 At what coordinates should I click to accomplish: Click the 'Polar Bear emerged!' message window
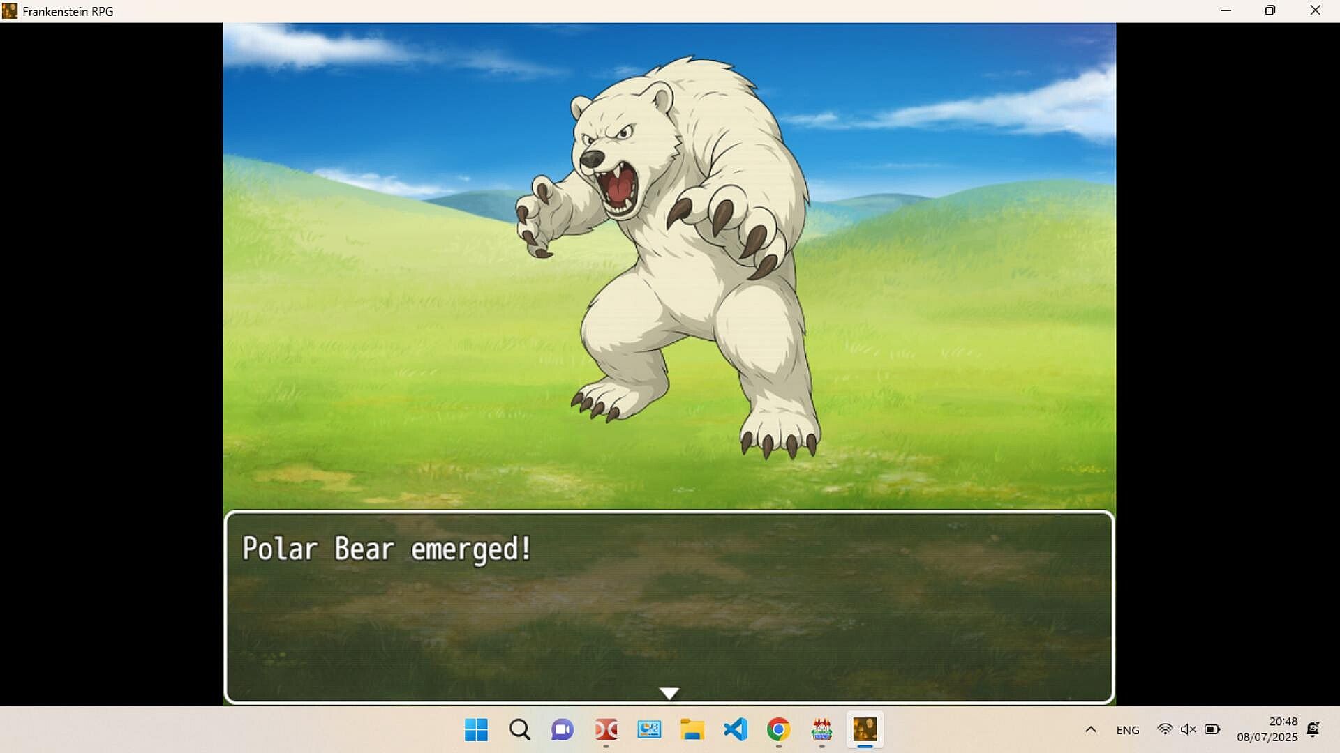tap(669, 607)
